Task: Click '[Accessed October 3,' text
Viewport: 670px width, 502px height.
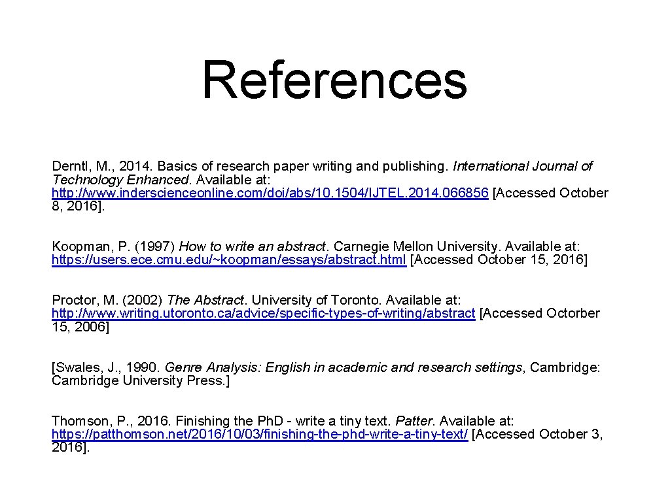Action: [x=537, y=434]
